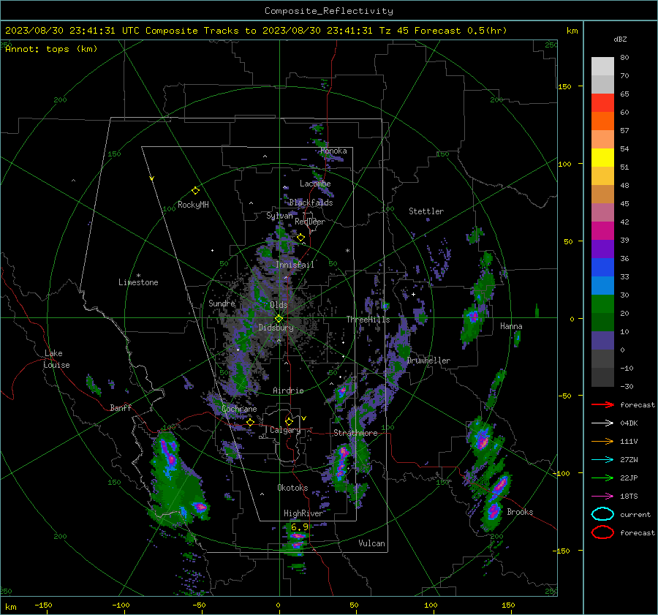
Task: Click the 'Blackfalds' map label
Action: [x=311, y=203]
